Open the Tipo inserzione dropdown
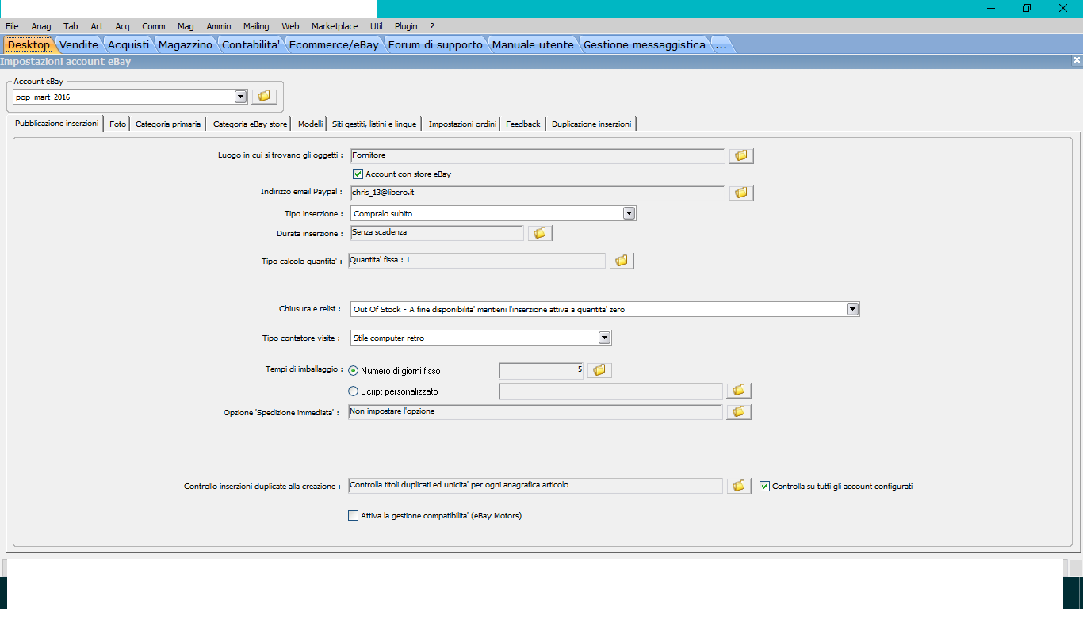Screen dimensions: 1083x634 pos(630,213)
